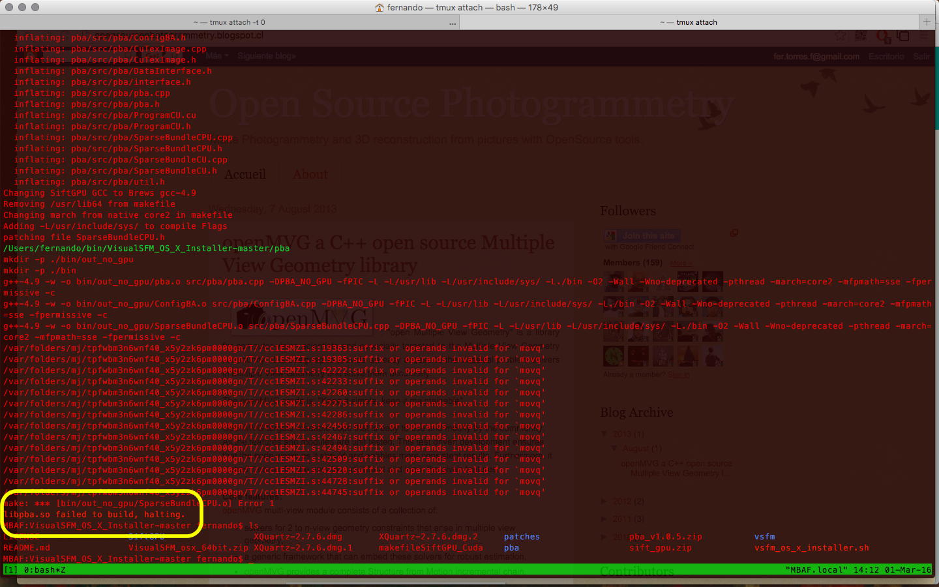This screenshot has width=939, height=587.
Task: Click g++-4.9 compile line for 'SparseBundleCPU.o'
Action: pyautogui.click(x=467, y=331)
